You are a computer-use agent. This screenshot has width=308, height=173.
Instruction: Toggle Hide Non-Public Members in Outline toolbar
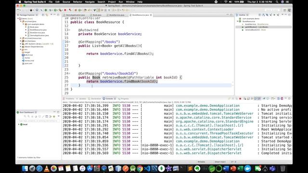[274, 15]
